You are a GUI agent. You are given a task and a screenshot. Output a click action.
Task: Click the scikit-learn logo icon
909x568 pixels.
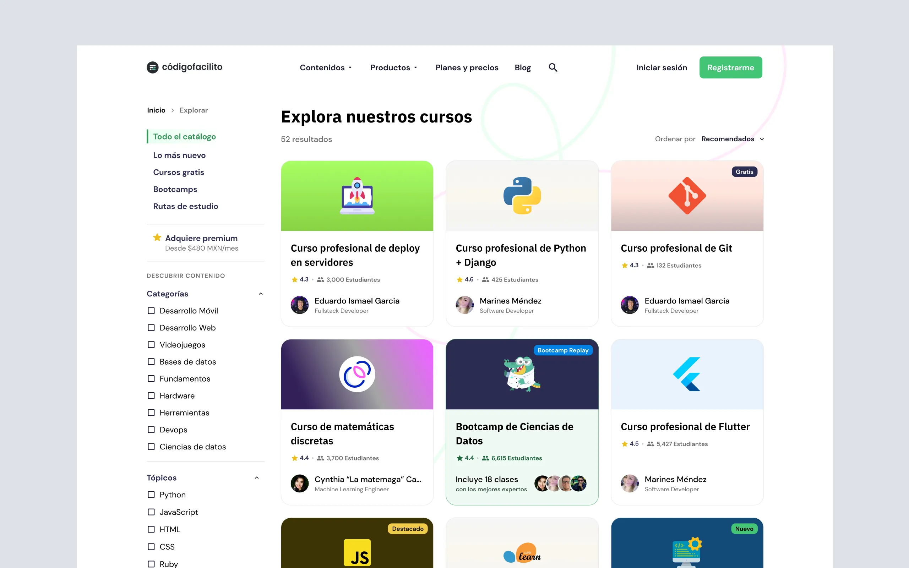522,553
